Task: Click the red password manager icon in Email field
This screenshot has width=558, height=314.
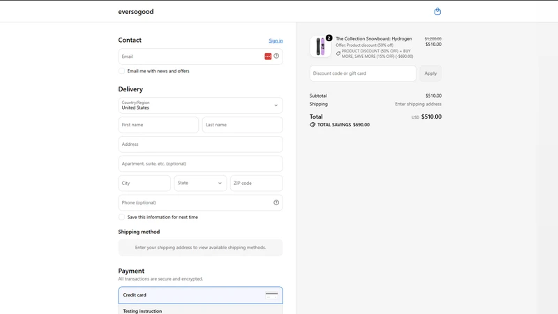Action: pyautogui.click(x=268, y=57)
